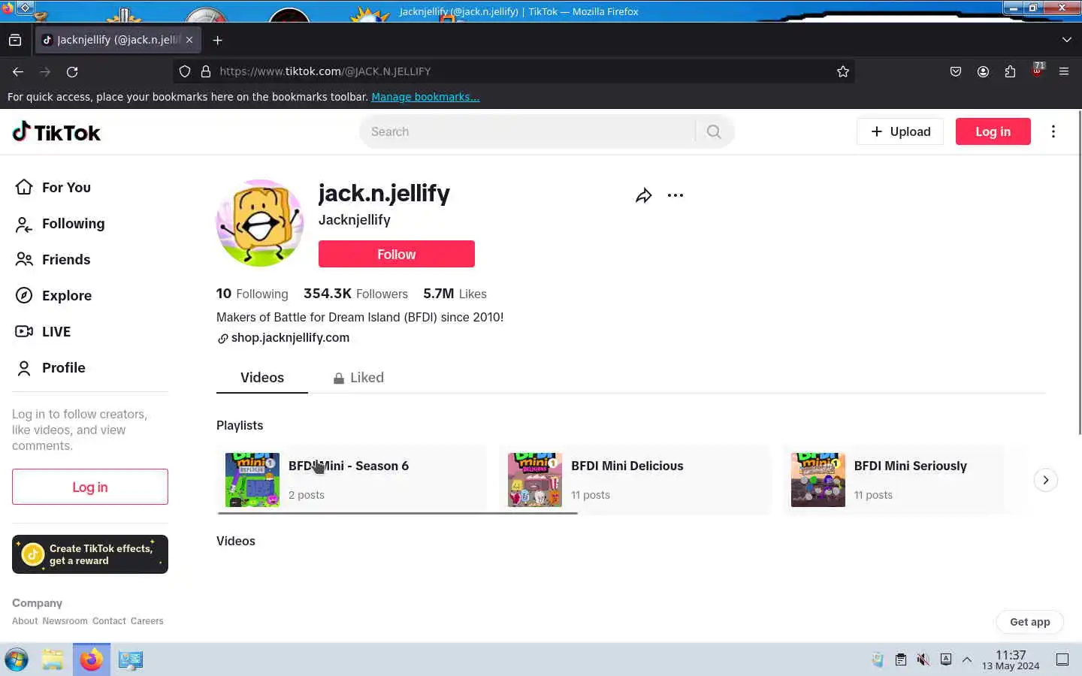Share jack.n.jellify profile via arrow icon
The image size is (1082, 676).
point(644,195)
